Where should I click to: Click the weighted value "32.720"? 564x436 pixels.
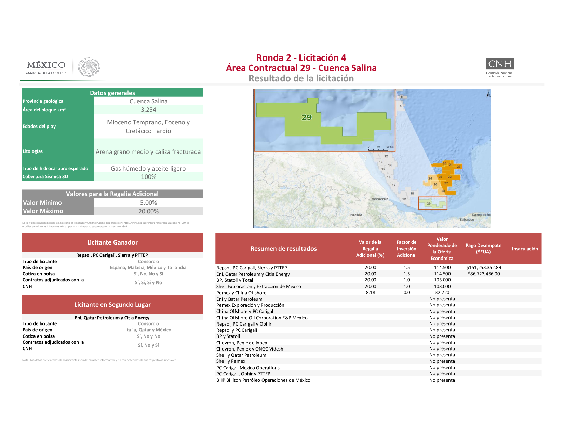pos(442,292)
